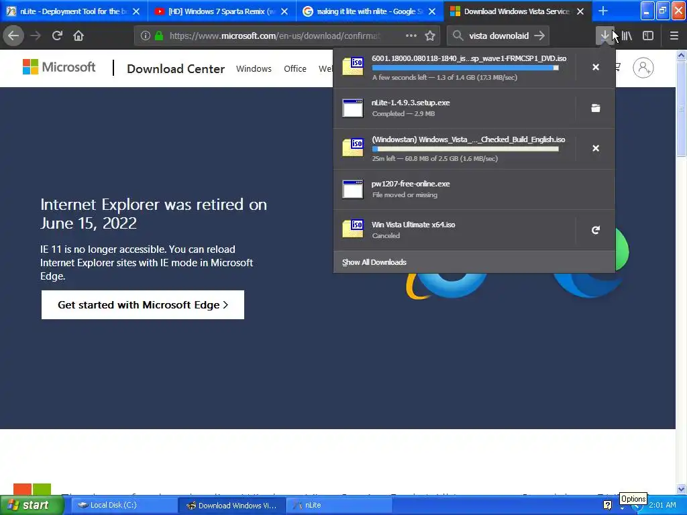Cancel the FRMCSP1_DVD.iso download
Screen dimensions: 687x515
596,67
